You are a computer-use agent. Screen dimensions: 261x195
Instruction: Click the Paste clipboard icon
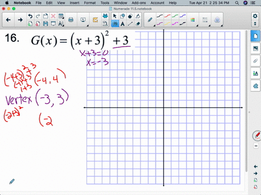click(x=46, y=16)
